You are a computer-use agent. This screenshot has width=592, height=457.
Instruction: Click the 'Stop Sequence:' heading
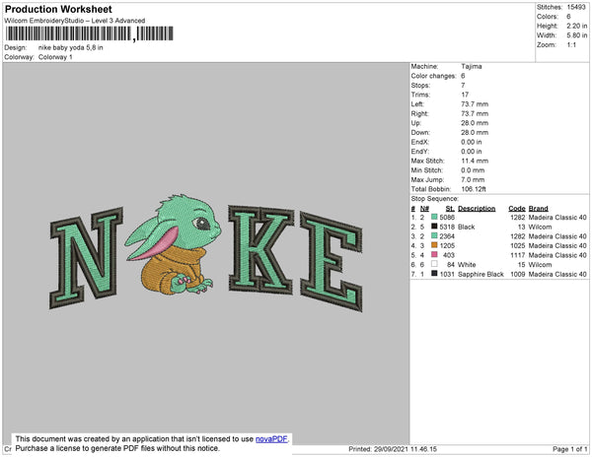(434, 199)
